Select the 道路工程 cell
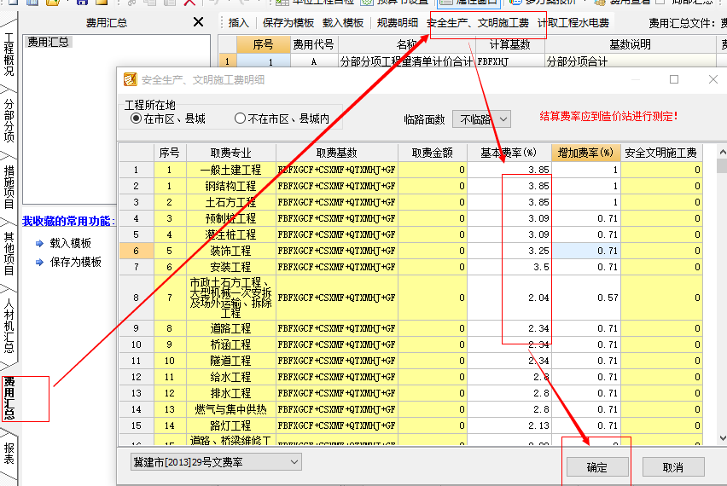727x486 pixels. (231, 328)
